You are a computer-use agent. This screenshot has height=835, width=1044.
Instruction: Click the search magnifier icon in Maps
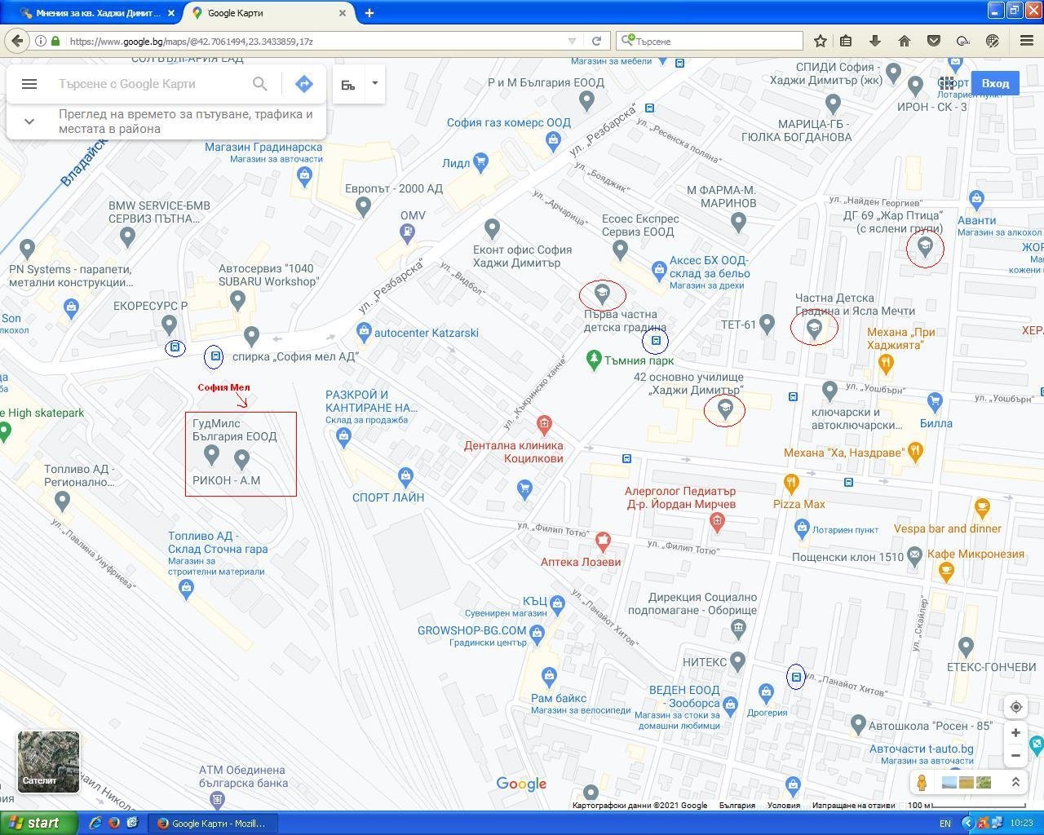[259, 84]
